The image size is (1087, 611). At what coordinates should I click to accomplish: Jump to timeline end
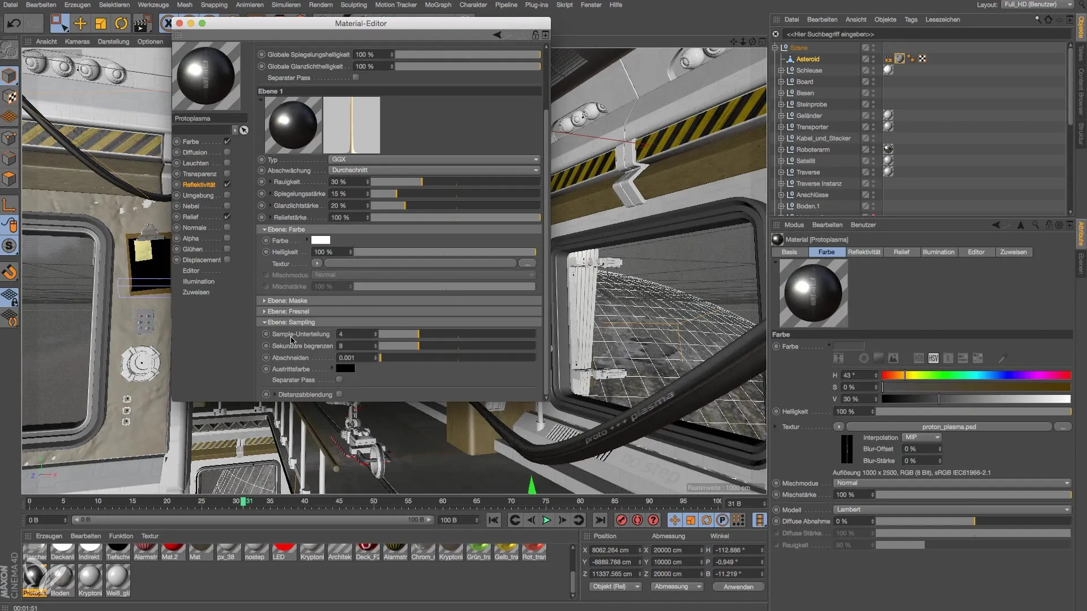[600, 520]
